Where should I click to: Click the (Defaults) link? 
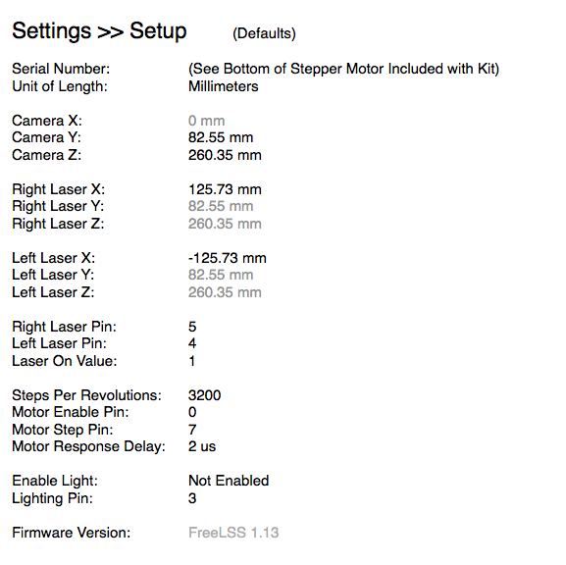(264, 33)
